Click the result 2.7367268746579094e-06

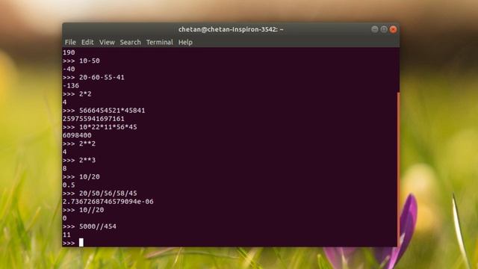tap(108, 201)
